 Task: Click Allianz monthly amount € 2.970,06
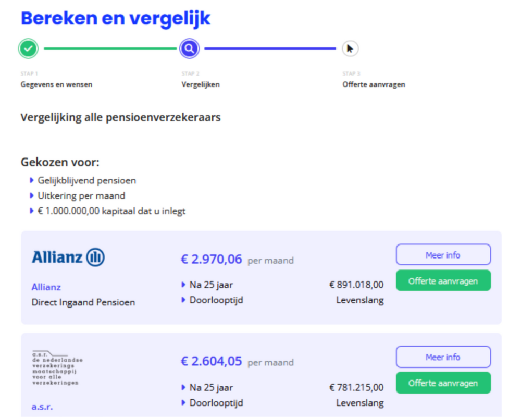coord(211,259)
